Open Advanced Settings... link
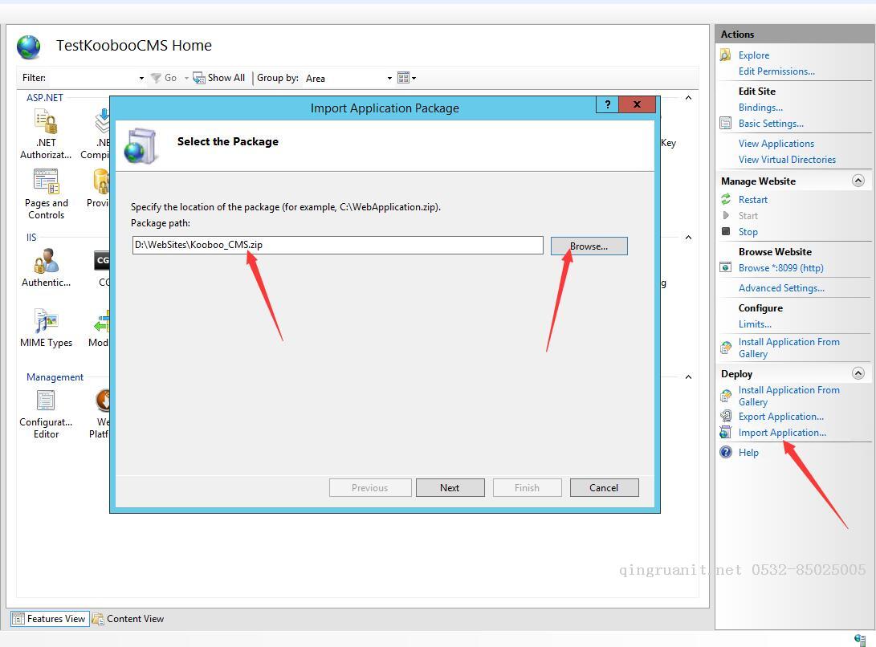 pyautogui.click(x=781, y=287)
